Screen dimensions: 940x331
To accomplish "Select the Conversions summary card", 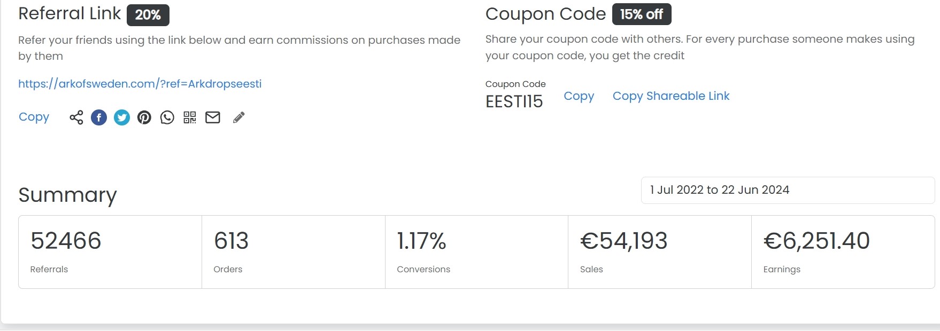I will [476, 252].
